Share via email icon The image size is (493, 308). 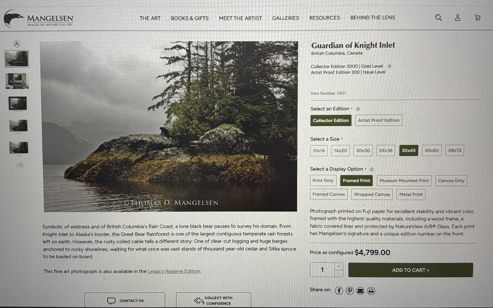[360, 291]
